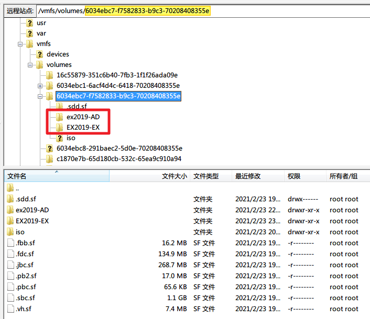This screenshot has width=370, height=319.
Task: Select c1870e7b-65d180cb-532c-65ea9c910a94 volume folder
Action: [119, 159]
